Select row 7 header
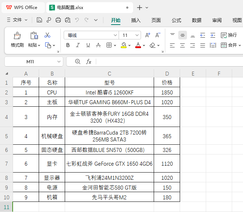The width and height of the screenshot is (243, 212). tap(7, 164)
